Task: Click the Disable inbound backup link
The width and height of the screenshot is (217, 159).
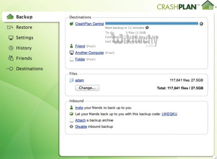Action: (81, 126)
